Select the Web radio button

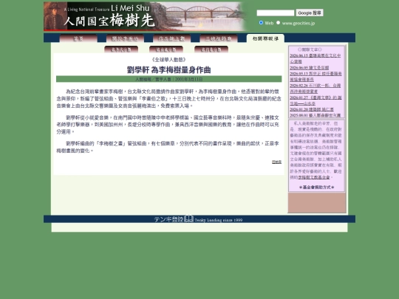tap(261, 23)
